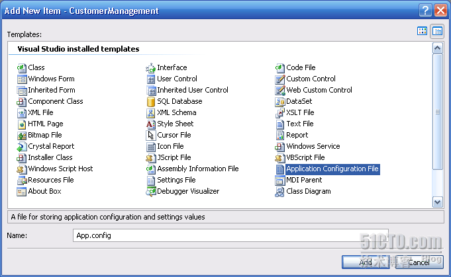The width and height of the screenshot is (451, 277).
Task: Click the Interface template icon
Action: click(x=151, y=68)
